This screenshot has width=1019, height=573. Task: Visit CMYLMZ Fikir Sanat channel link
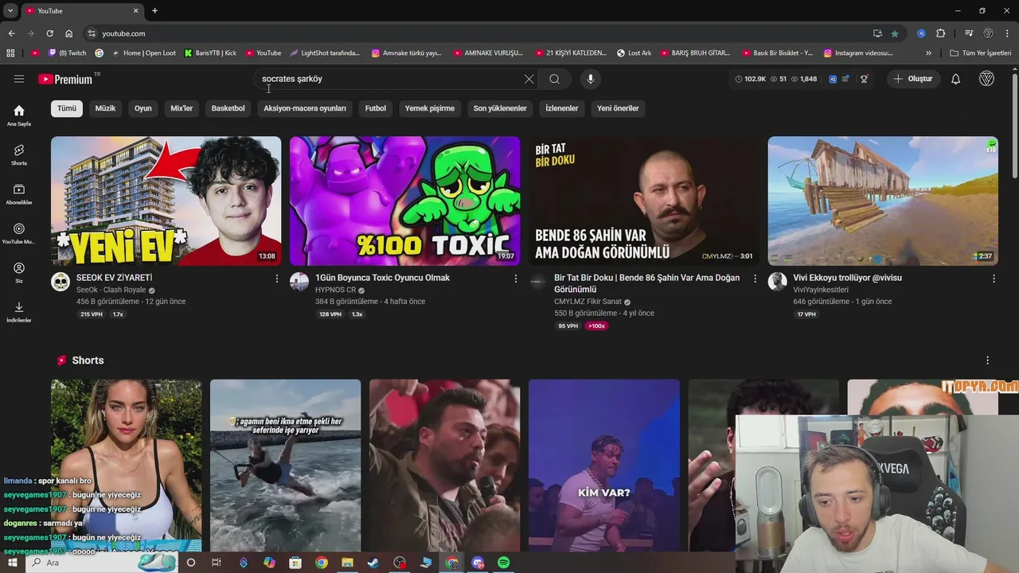pyautogui.click(x=587, y=302)
